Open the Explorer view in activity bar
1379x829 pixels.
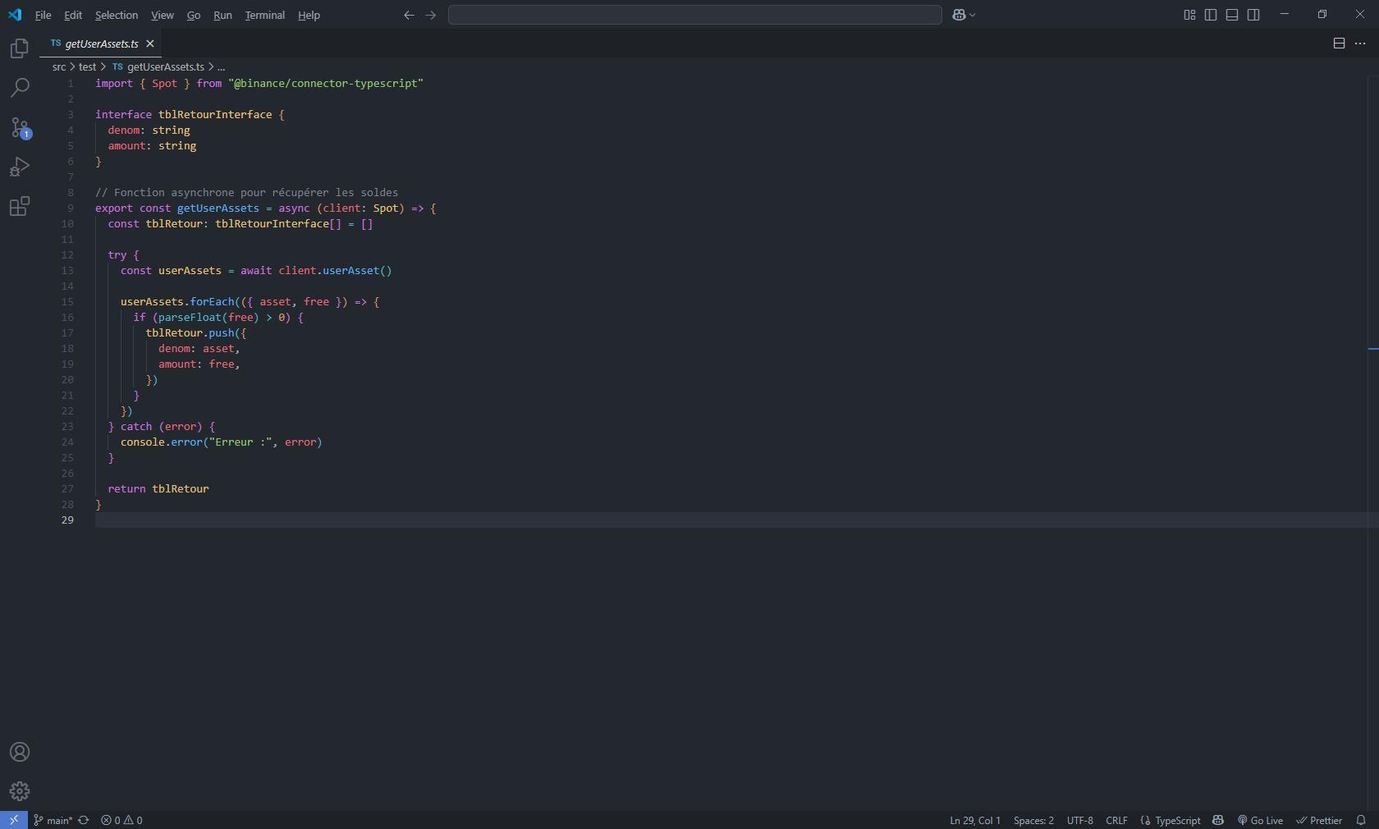click(20, 48)
